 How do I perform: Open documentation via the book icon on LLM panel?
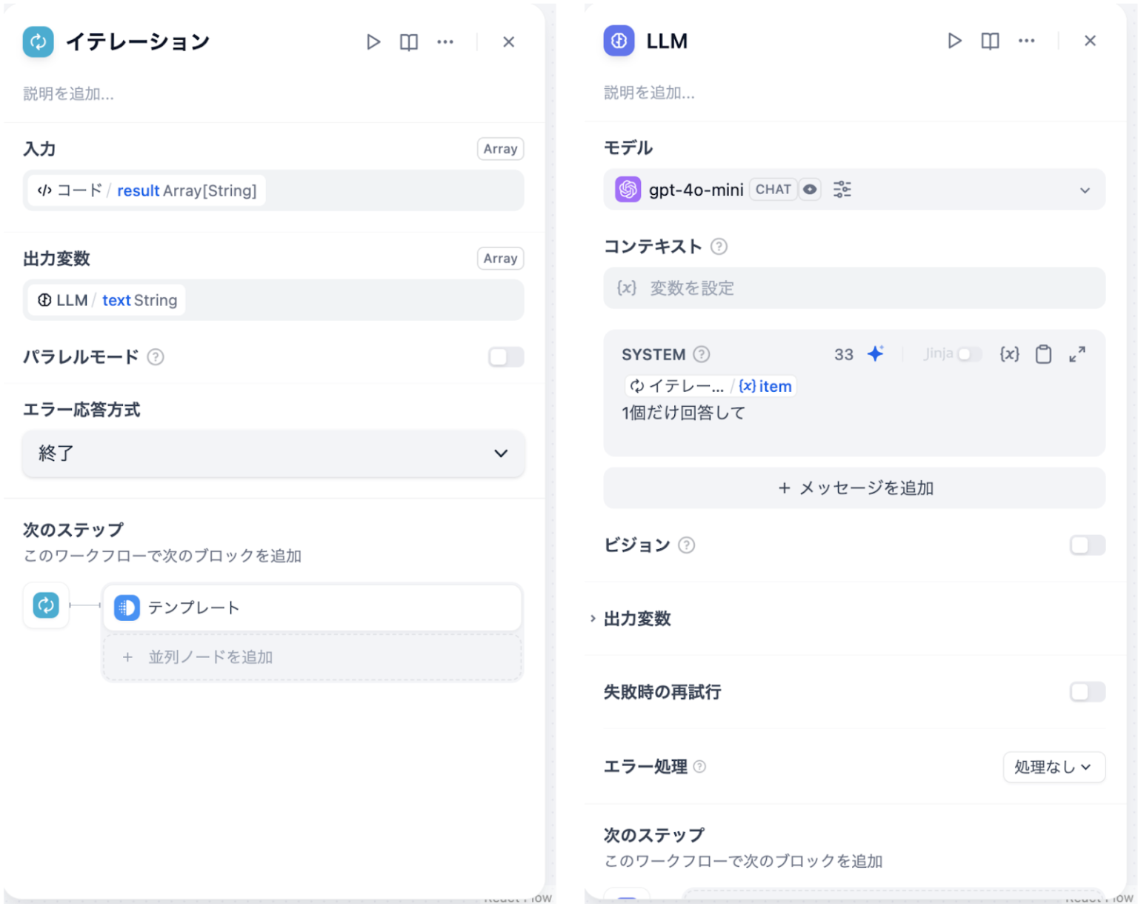pos(989,41)
